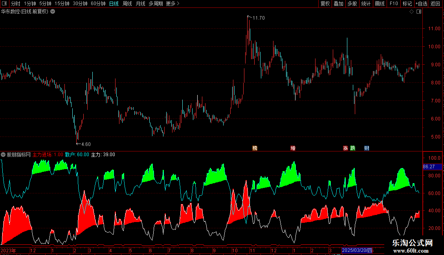Click the 主力进场: 1.00 indicator value

point(48,155)
